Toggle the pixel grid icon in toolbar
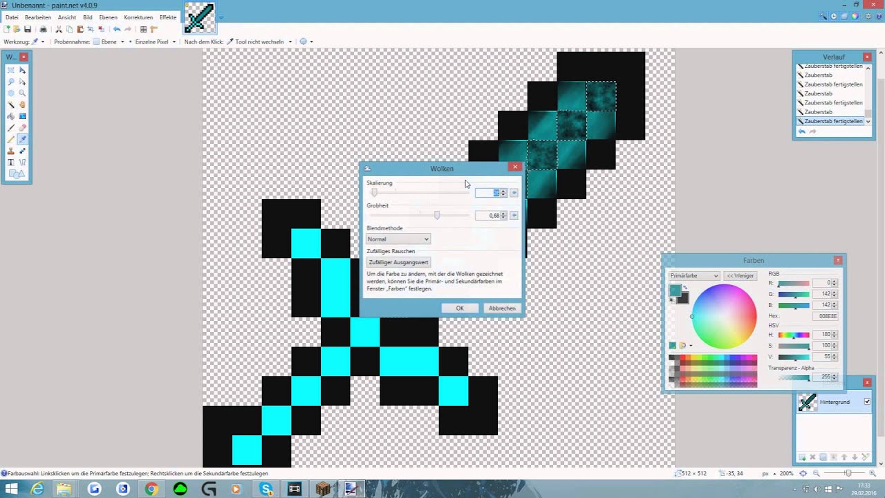 (143, 29)
